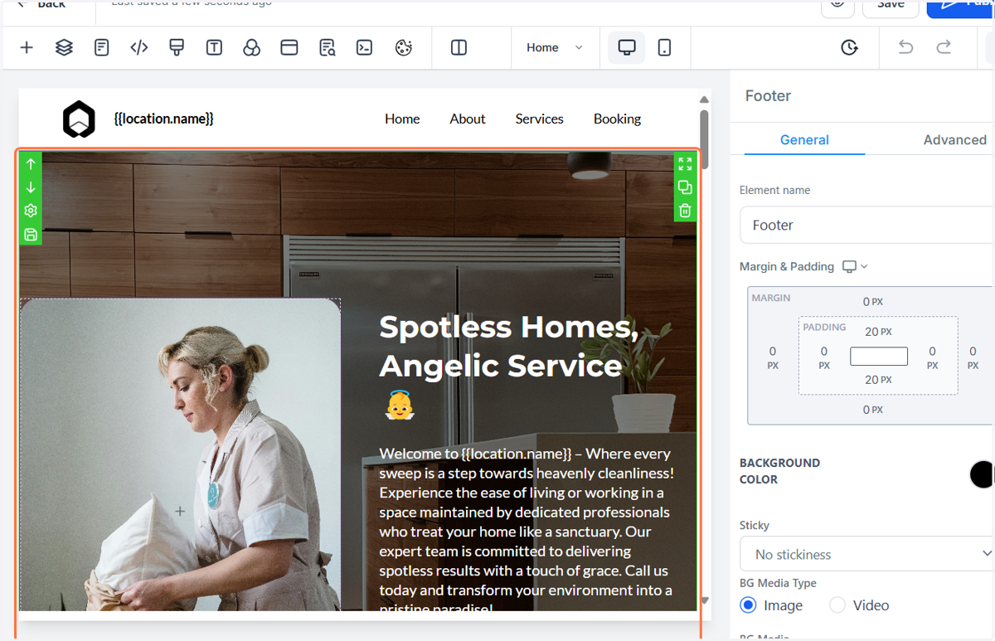995x641 pixels.
Task: Click the preview eye button
Action: pyautogui.click(x=837, y=5)
